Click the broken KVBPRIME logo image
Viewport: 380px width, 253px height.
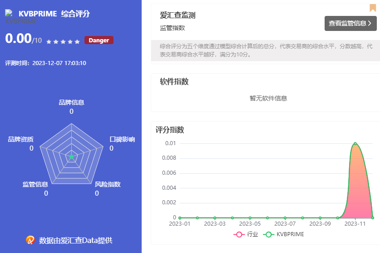(x=9, y=14)
